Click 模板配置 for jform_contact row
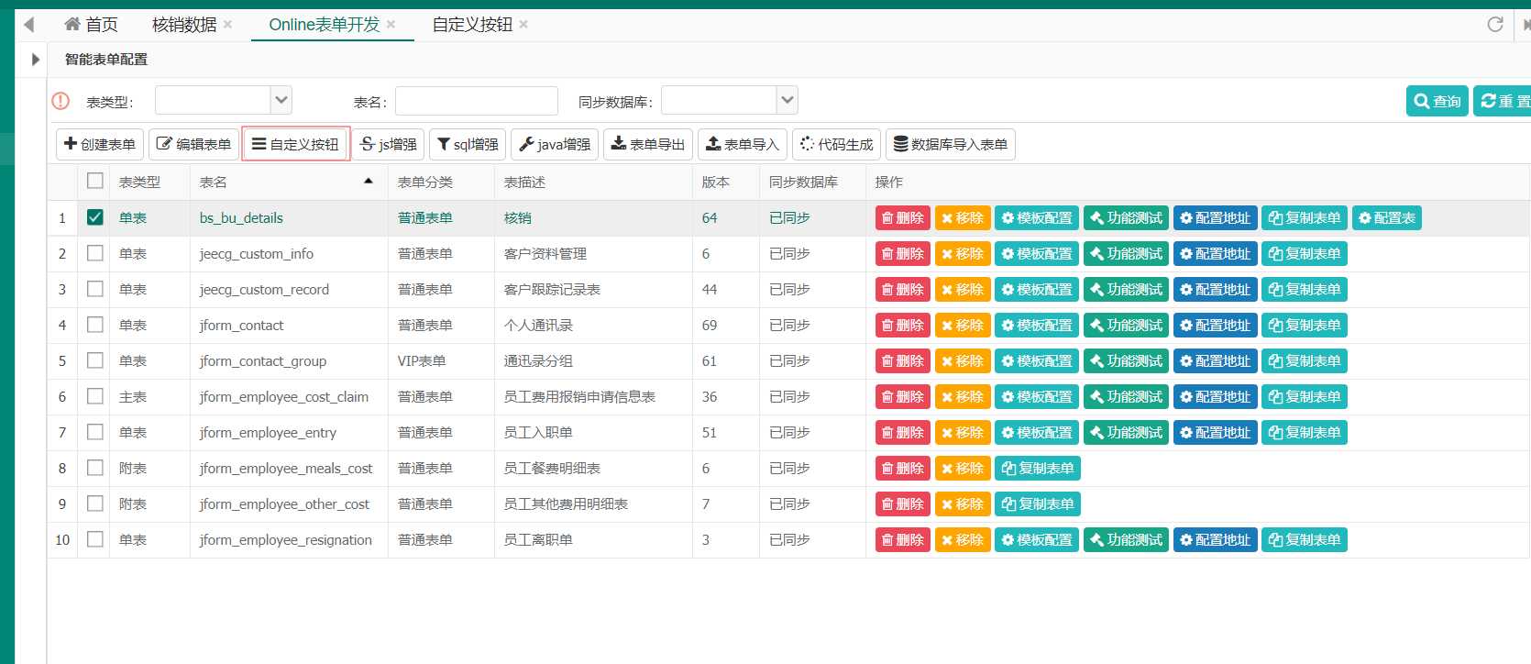1531x664 pixels. pyautogui.click(x=1037, y=326)
